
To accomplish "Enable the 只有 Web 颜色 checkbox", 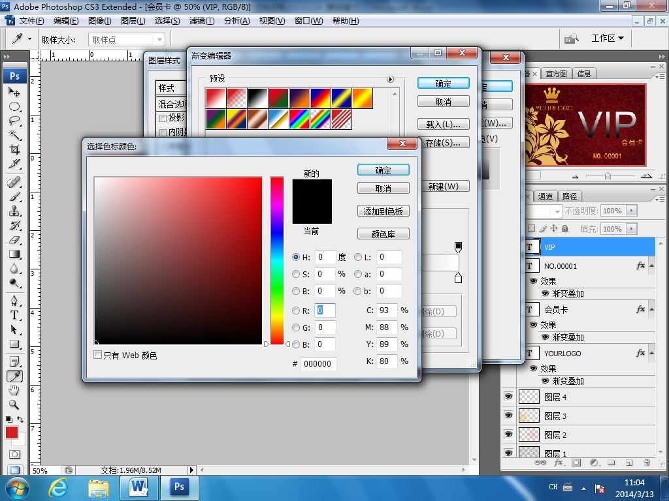I will 98,355.
